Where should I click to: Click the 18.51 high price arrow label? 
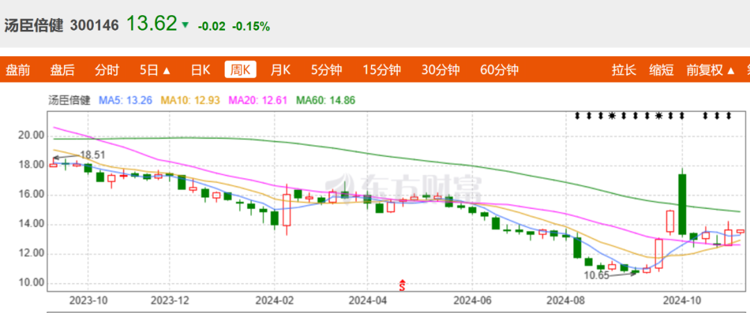click(x=92, y=154)
